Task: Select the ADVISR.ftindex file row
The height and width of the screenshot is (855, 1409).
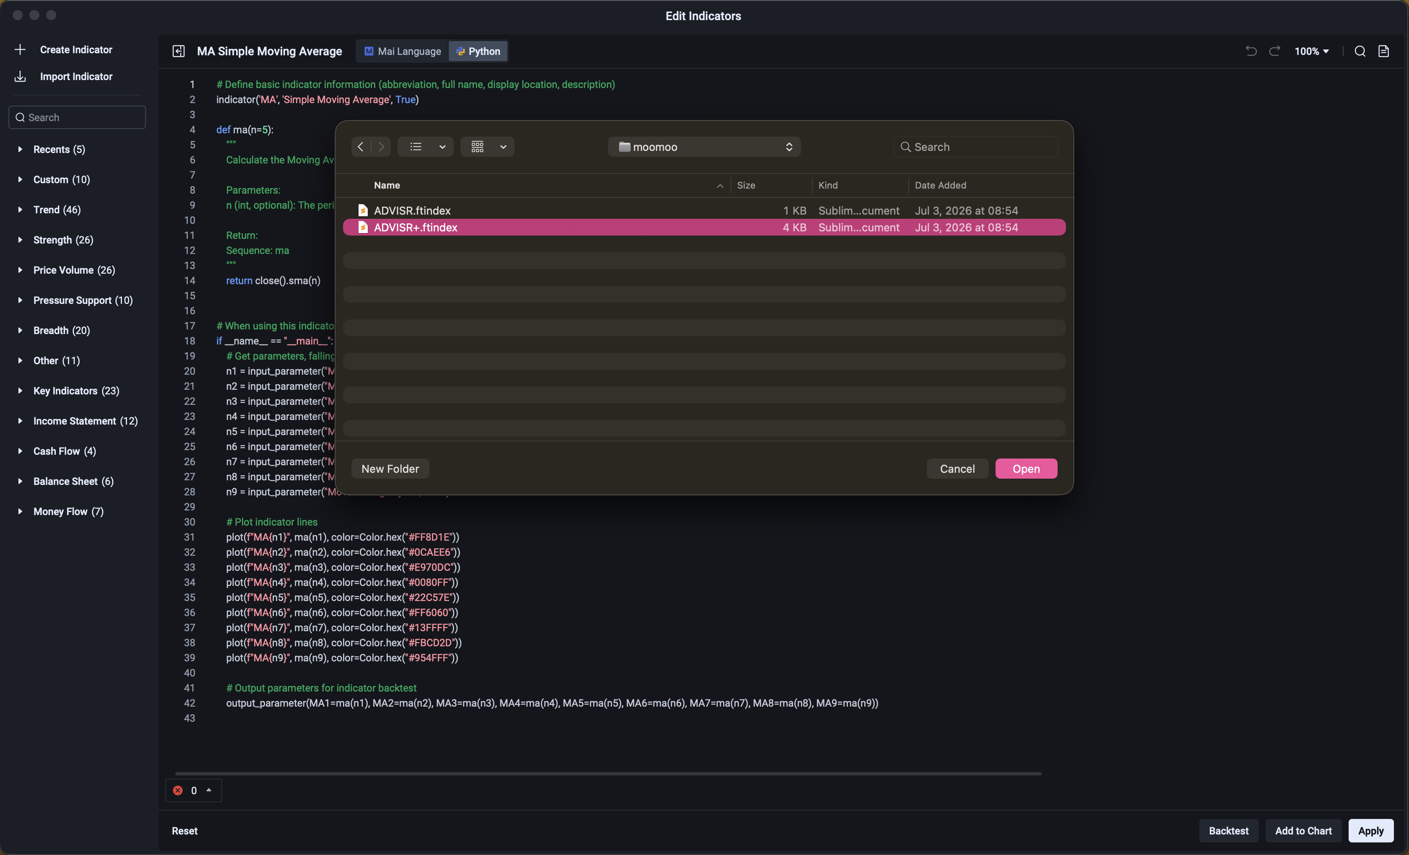Action: pos(704,210)
